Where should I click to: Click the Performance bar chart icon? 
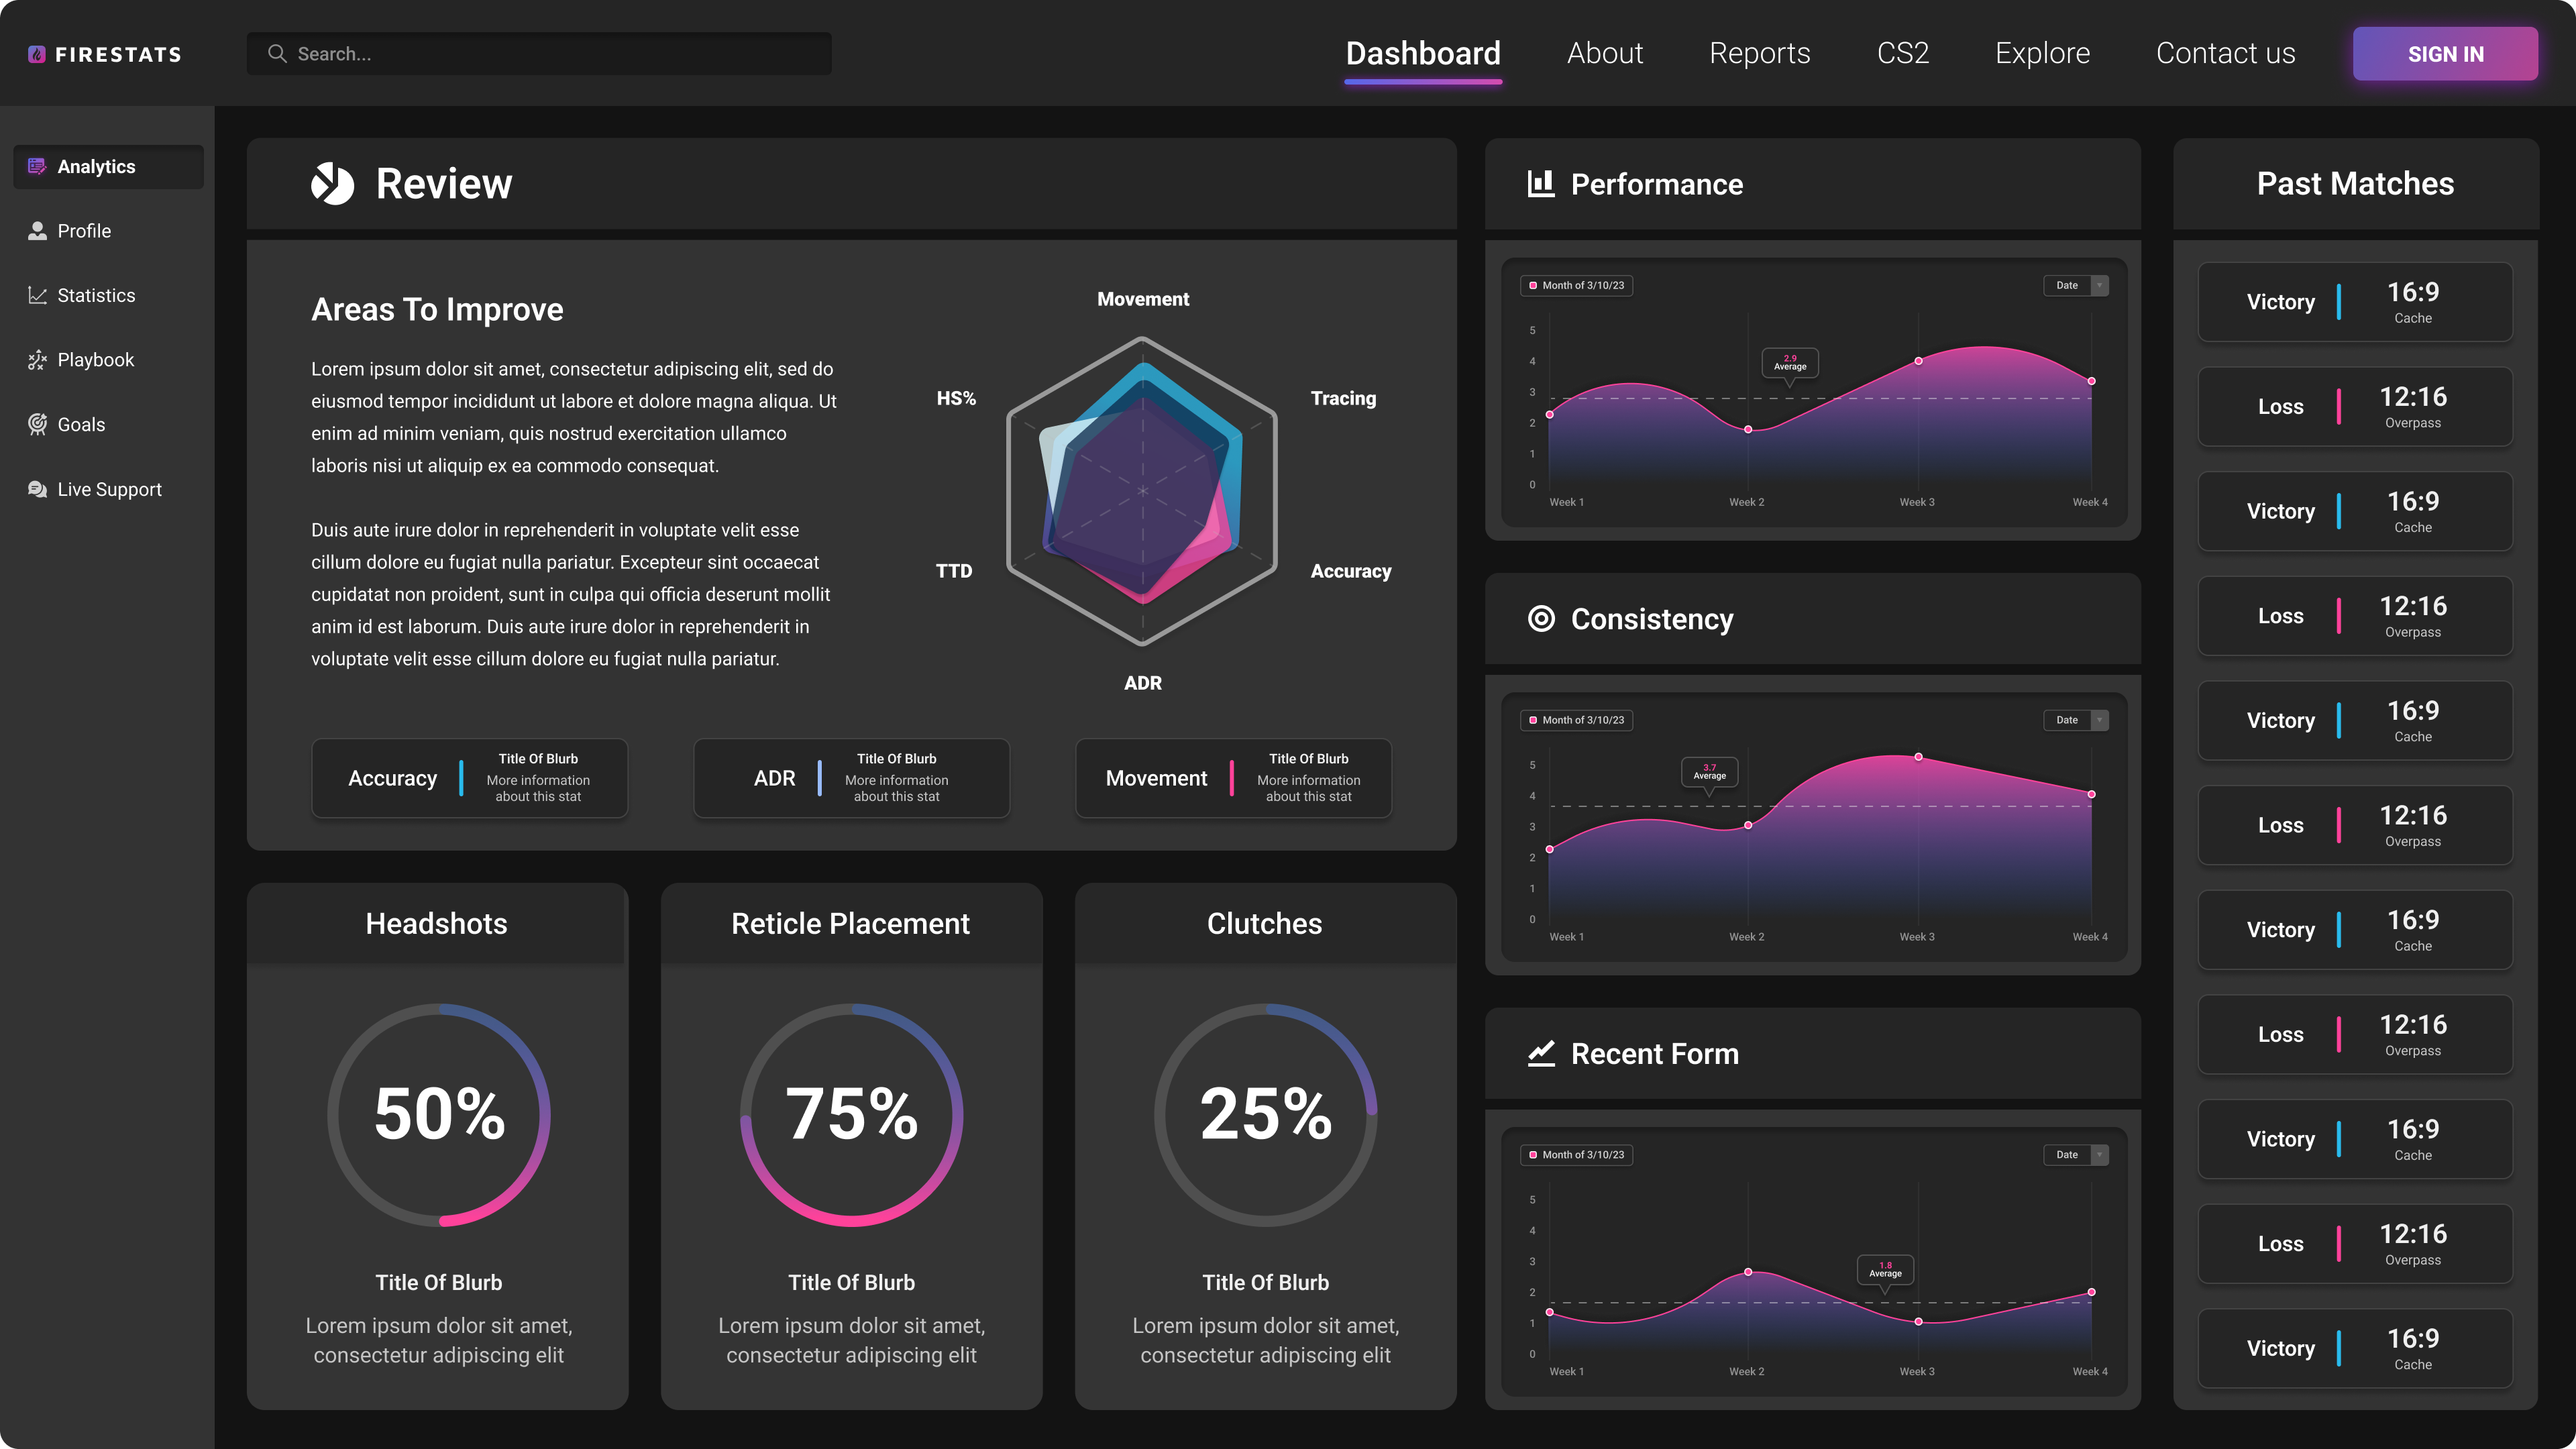coord(1541,184)
